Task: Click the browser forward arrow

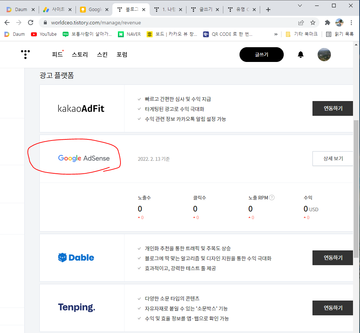Action: pos(19,22)
